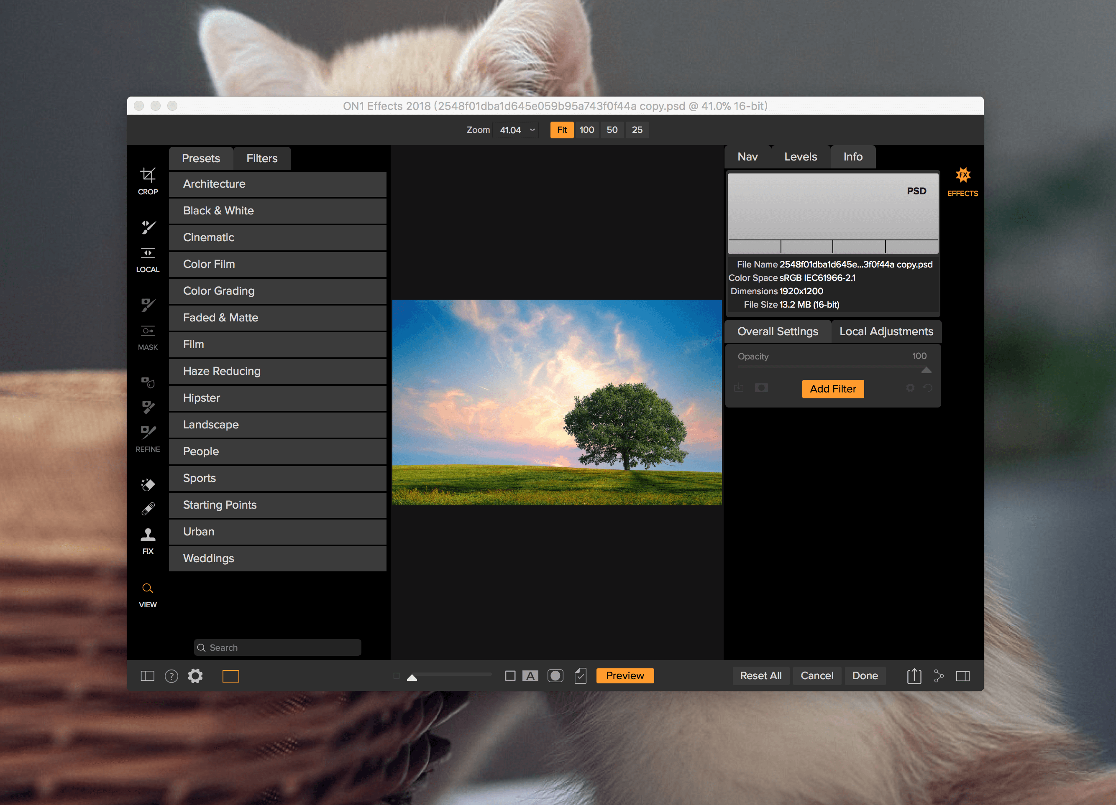
Task: Click the Opacity slider handle
Action: 926,370
